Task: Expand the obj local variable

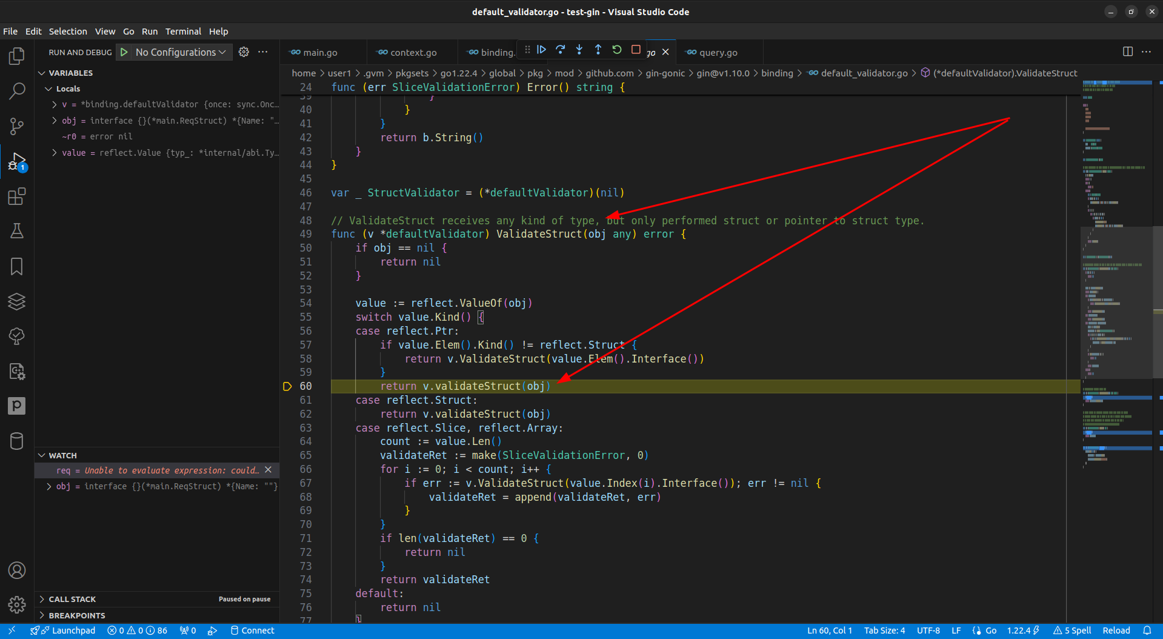Action: (x=55, y=121)
